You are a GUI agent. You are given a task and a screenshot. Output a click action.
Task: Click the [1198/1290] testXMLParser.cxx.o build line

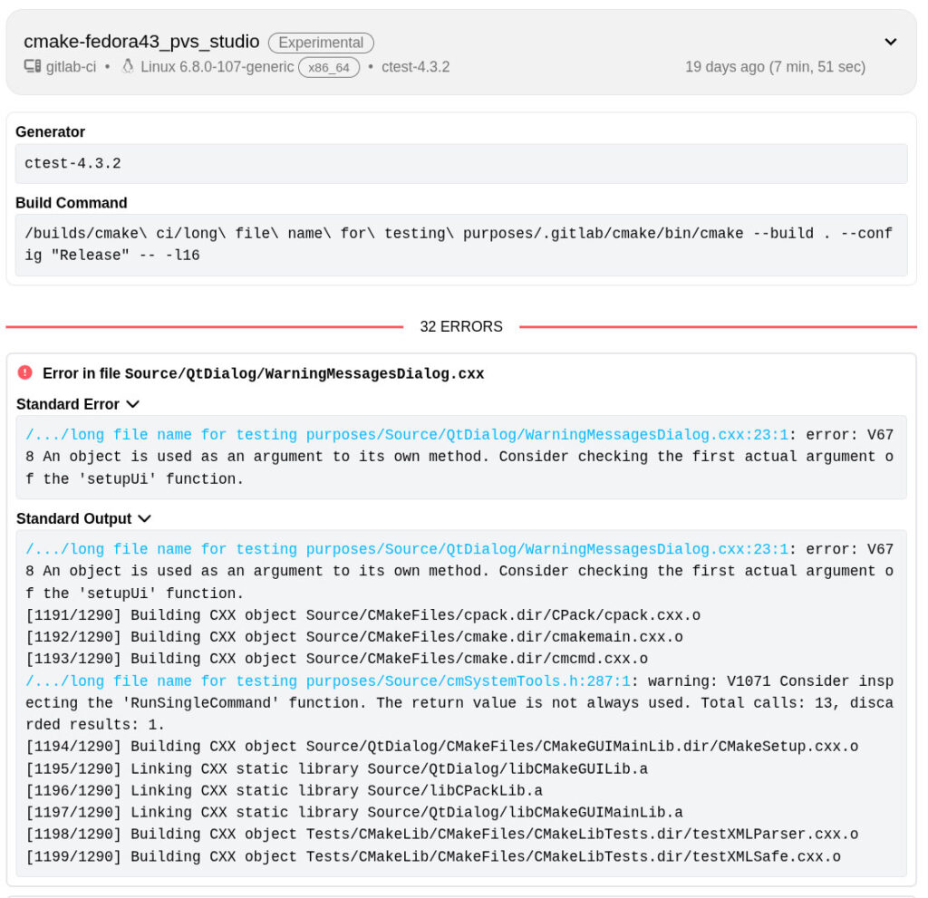pyautogui.click(x=441, y=834)
